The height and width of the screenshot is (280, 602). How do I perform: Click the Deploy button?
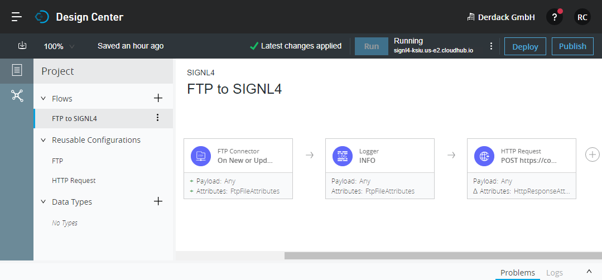click(x=525, y=46)
